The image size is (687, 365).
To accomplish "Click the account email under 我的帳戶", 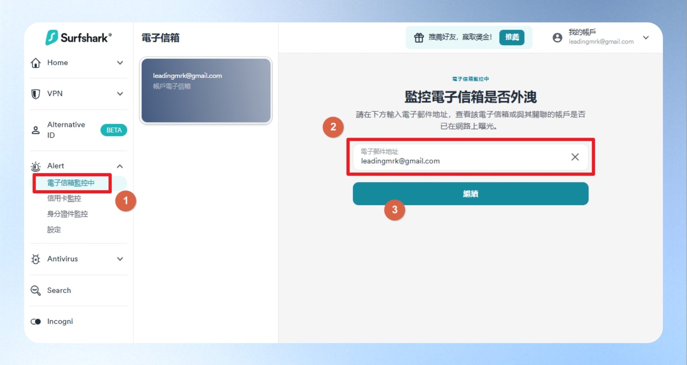I will [x=601, y=42].
